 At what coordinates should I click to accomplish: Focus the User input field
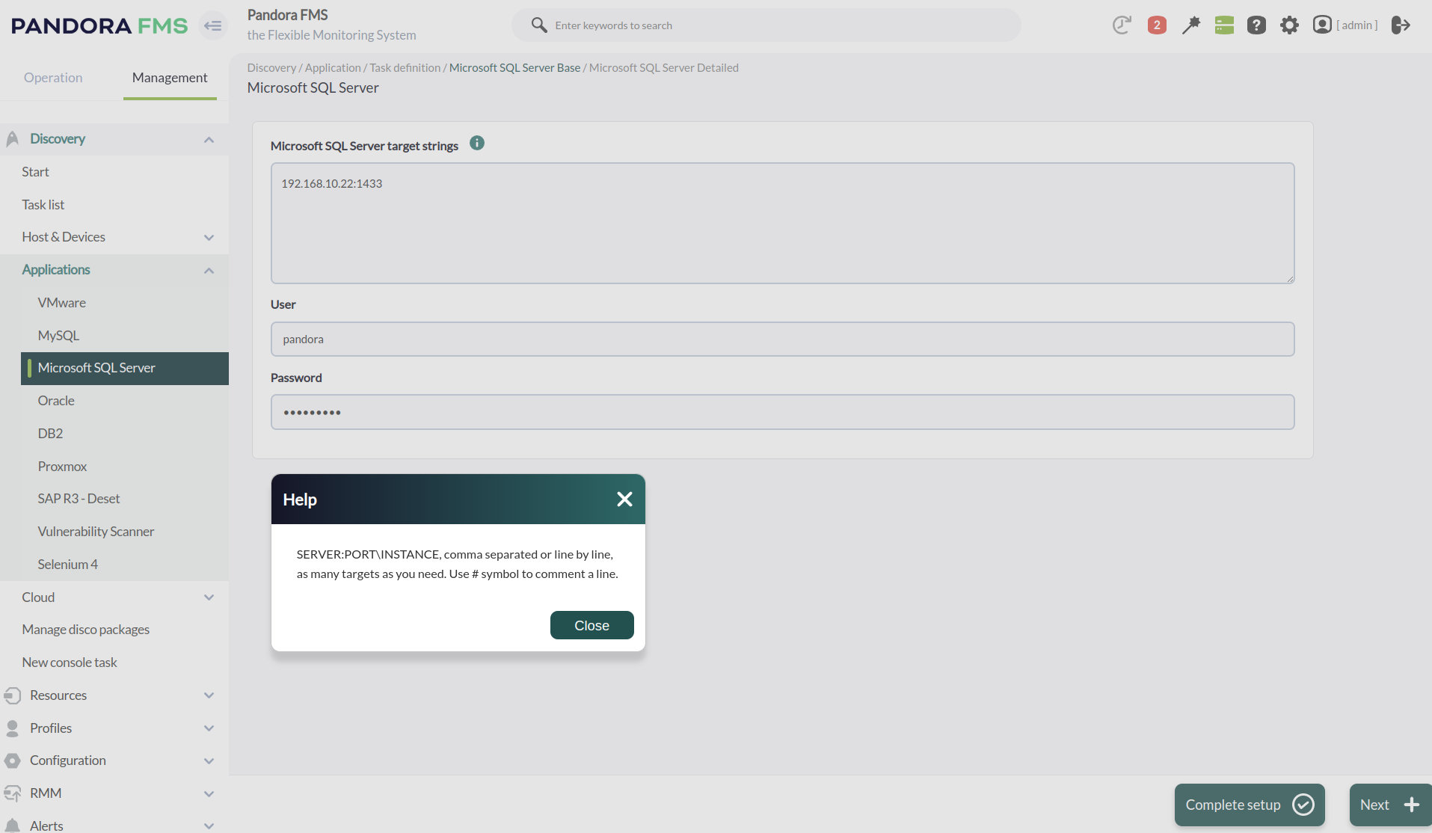tap(782, 339)
